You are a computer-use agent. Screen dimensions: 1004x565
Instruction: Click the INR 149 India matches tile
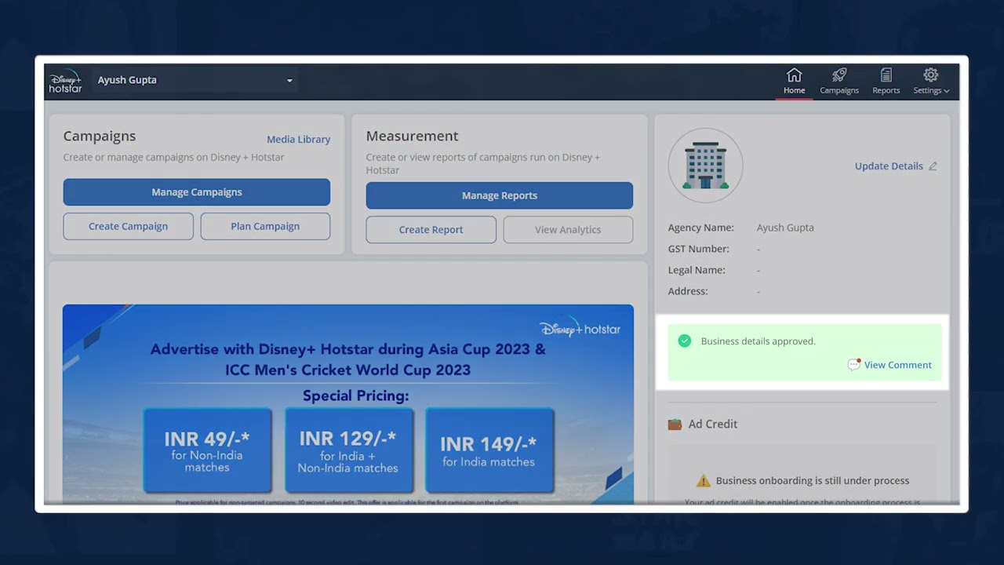[x=489, y=450]
